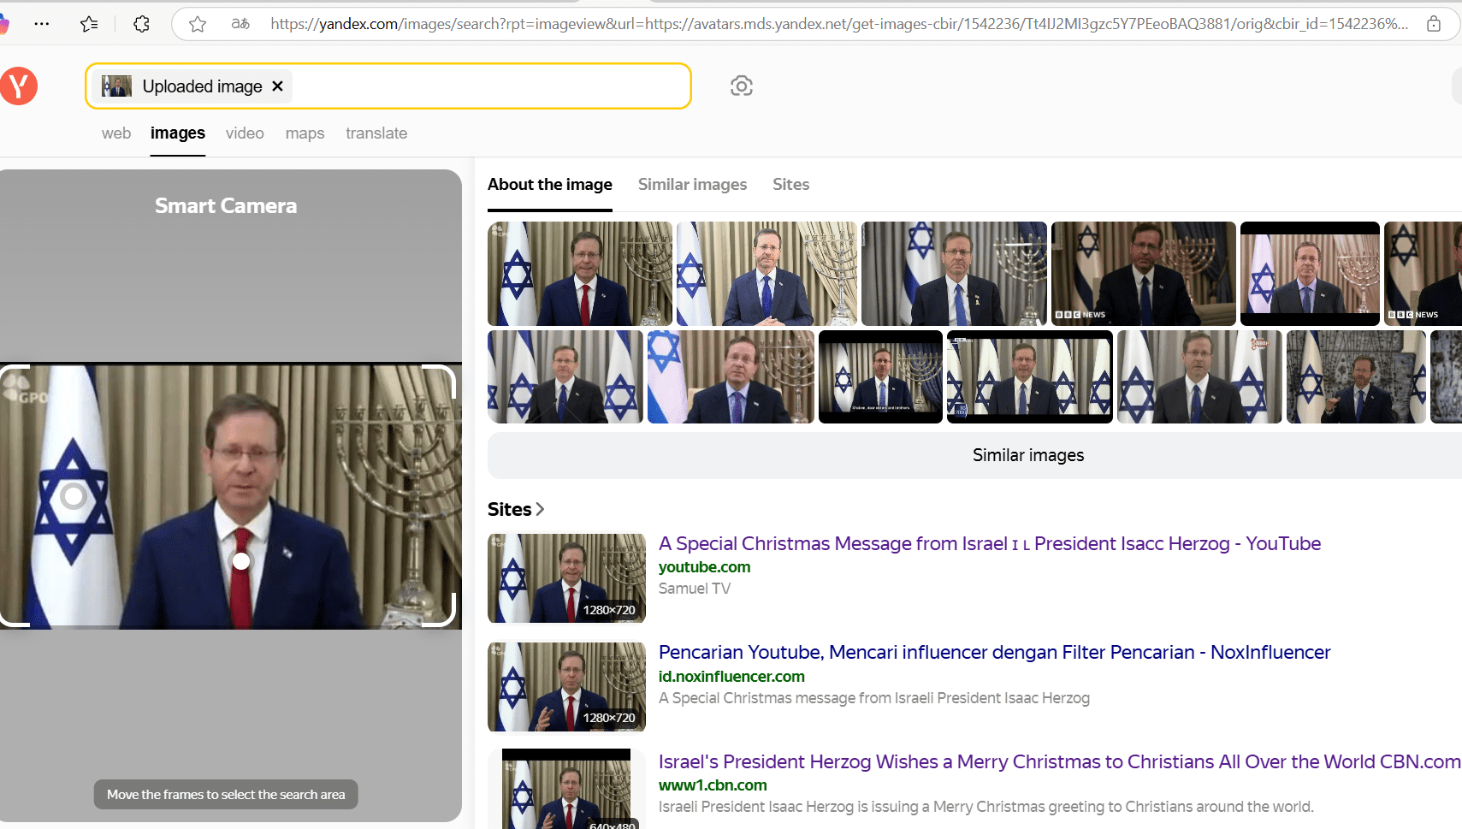Click the bottom-right corner handle of the crop frame
The image size is (1462, 829).
pyautogui.click(x=440, y=611)
